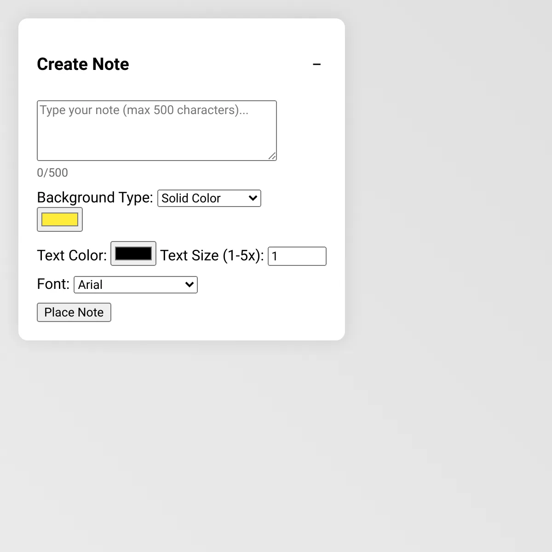The image size is (552, 552).
Task: Click the 0/500 character counter
Action: click(52, 173)
